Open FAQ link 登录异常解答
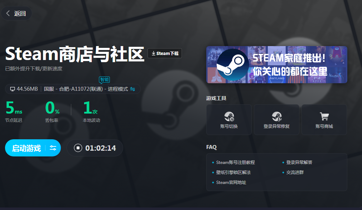362x210 pixels. [299, 162]
